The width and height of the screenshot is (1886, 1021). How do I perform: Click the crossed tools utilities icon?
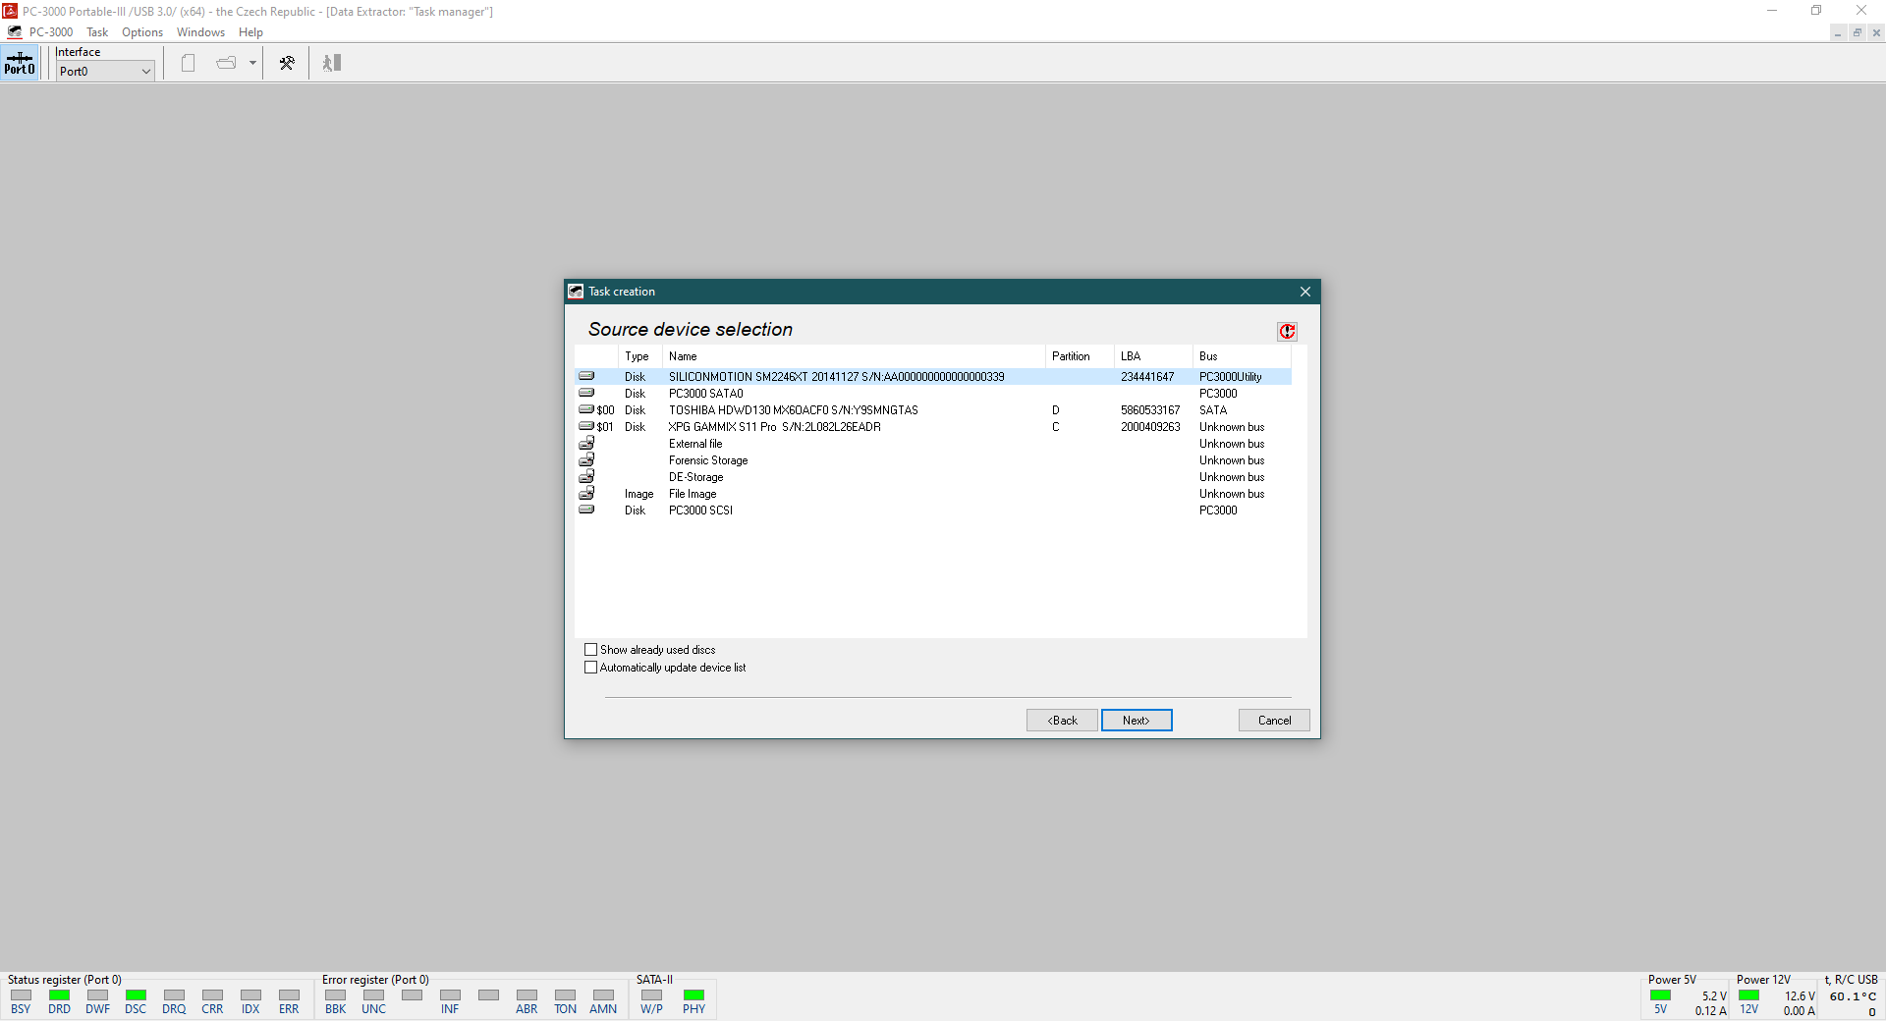(287, 63)
